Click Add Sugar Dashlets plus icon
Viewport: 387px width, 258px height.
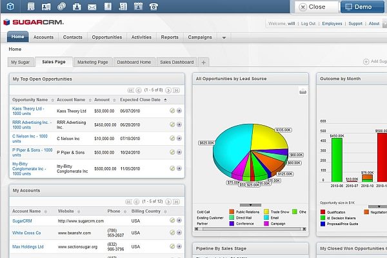pos(366,61)
